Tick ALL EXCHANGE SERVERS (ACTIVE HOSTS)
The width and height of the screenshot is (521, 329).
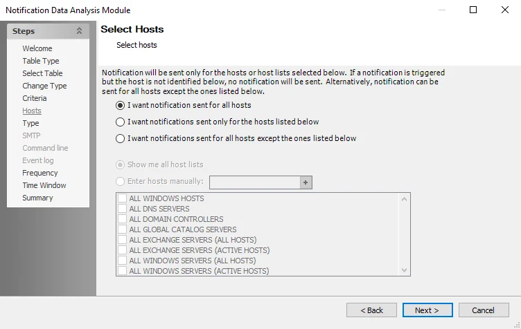click(x=122, y=250)
